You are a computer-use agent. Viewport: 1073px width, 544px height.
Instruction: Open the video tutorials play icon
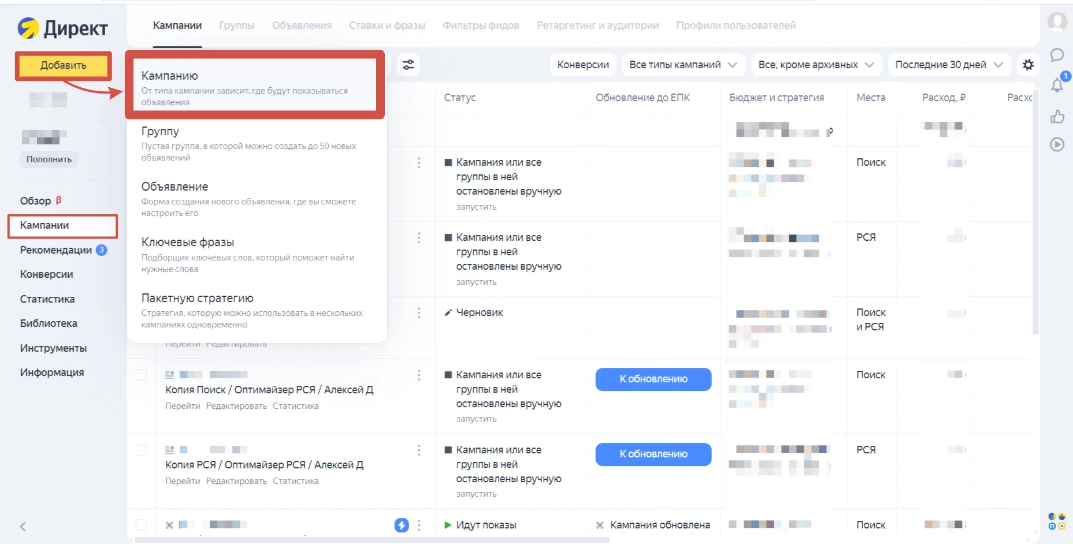click(1057, 144)
